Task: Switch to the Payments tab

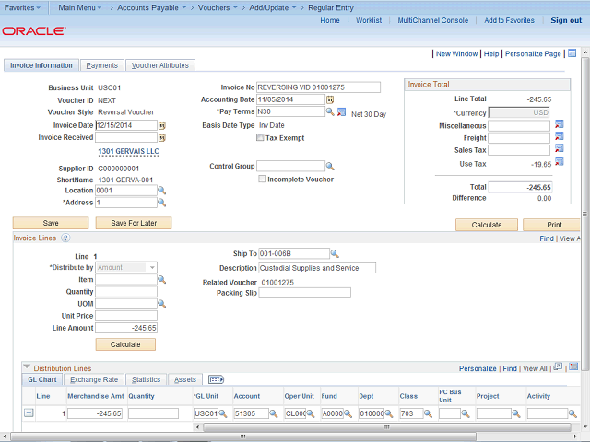Action: [x=101, y=65]
